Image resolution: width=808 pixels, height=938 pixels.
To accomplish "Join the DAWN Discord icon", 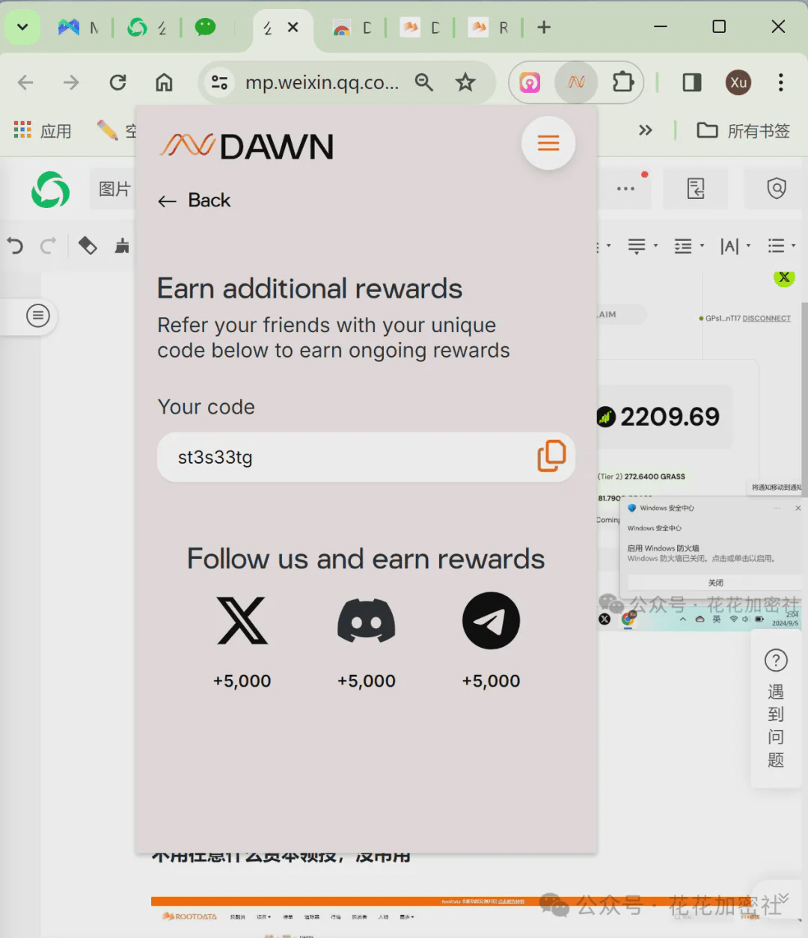I will click(x=367, y=621).
